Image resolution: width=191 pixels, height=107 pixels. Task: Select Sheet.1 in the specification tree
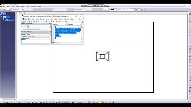pyautogui.click(x=7, y=17)
